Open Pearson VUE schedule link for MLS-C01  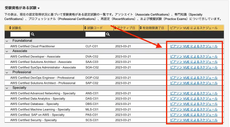click(x=194, y=109)
